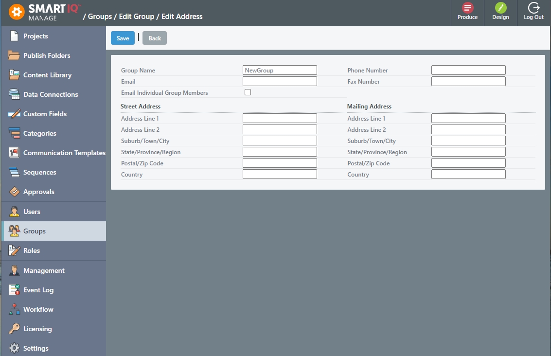The image size is (551, 356).
Task: Open the Produce icon in header
Action: coord(467,8)
